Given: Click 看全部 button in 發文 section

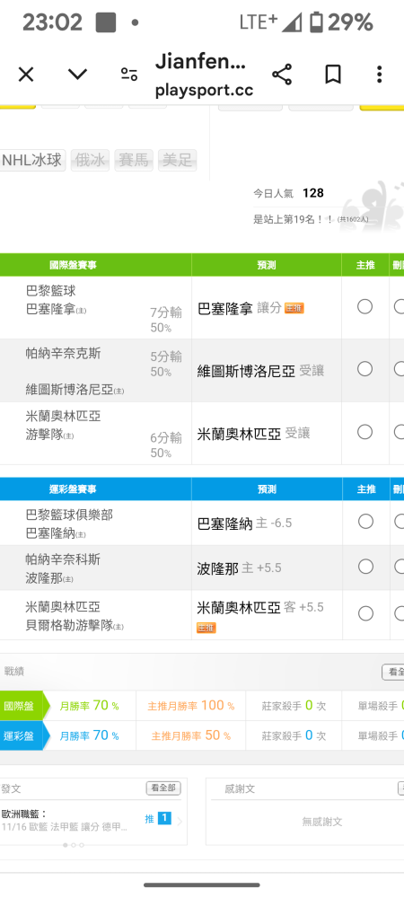Looking at the screenshot, I should tap(163, 788).
